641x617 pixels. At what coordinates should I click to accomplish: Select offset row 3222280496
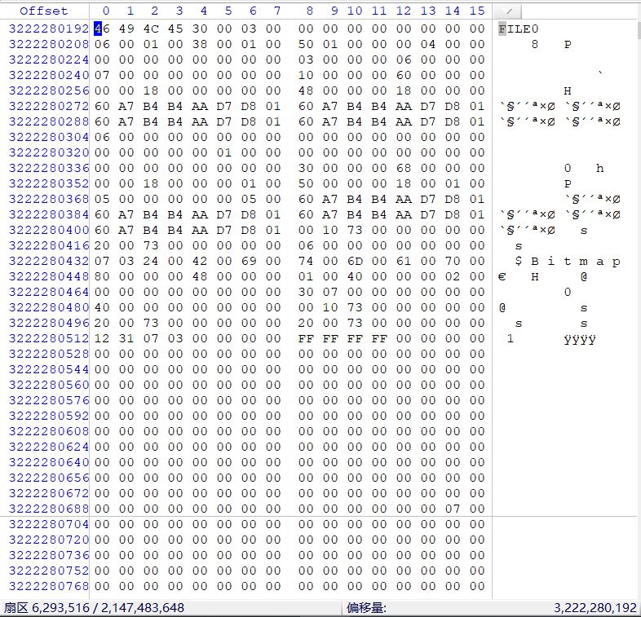point(49,324)
